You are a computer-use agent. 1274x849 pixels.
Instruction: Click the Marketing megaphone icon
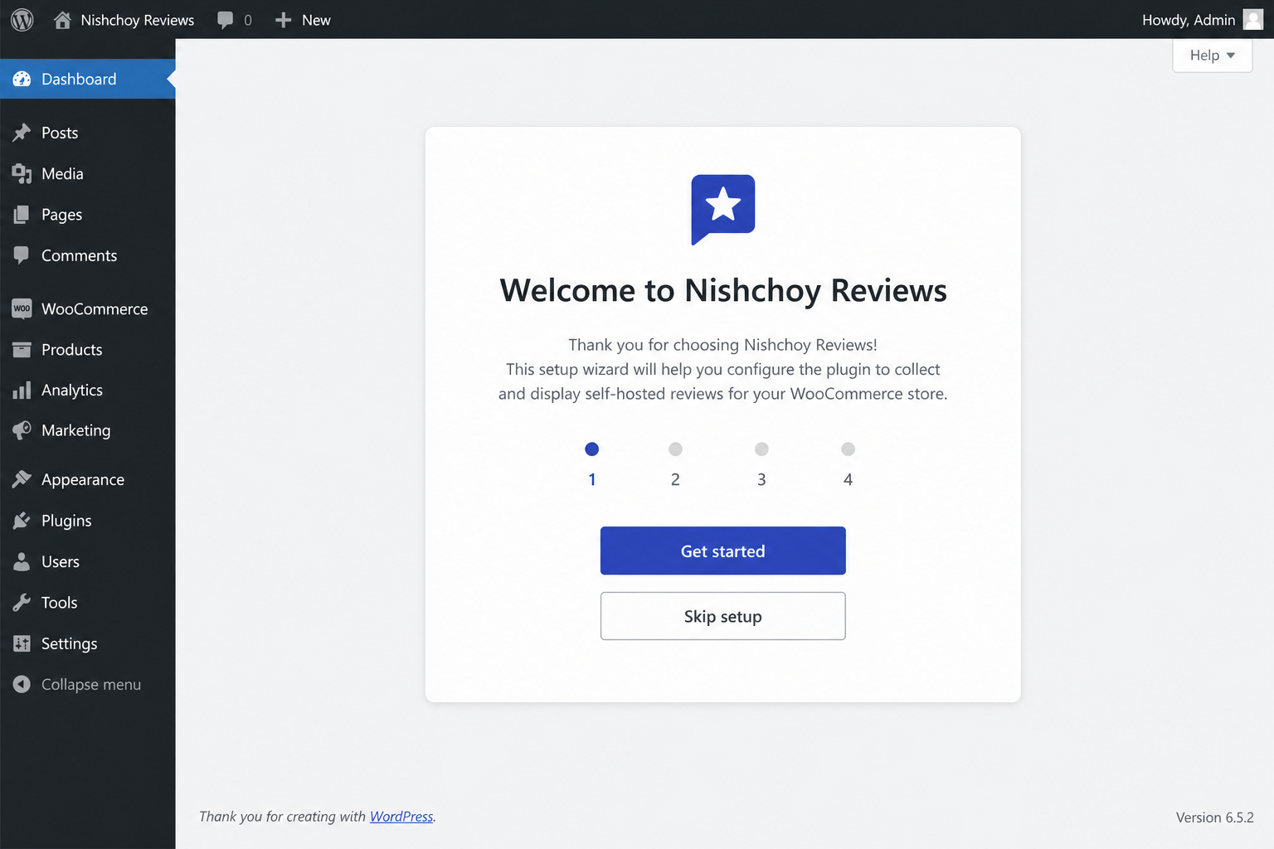pyautogui.click(x=22, y=430)
